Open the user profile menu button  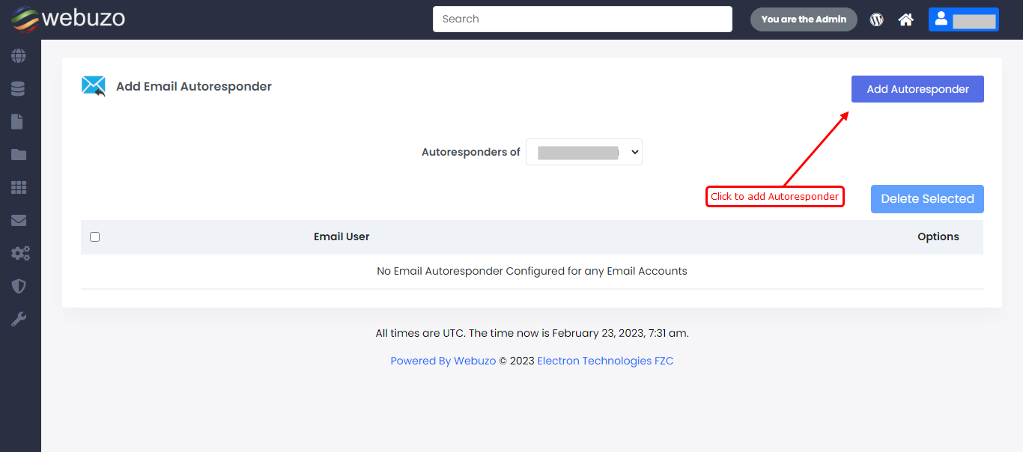pyautogui.click(x=963, y=19)
